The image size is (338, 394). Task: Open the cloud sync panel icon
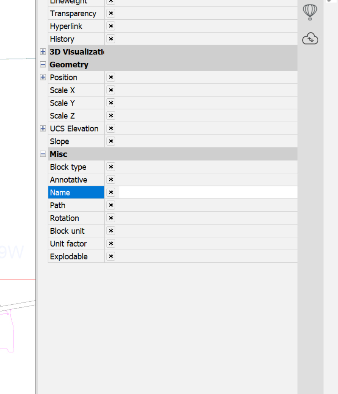click(x=310, y=39)
